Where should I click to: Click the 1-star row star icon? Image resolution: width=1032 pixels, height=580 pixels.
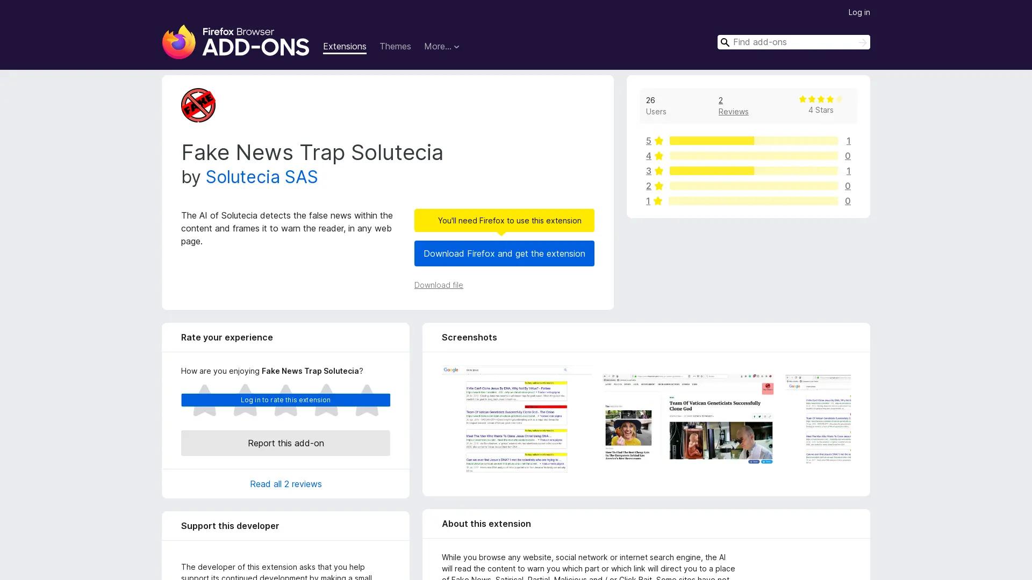(658, 201)
